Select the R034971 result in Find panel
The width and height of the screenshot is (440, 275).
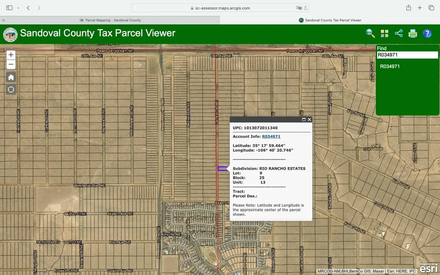tap(390, 67)
